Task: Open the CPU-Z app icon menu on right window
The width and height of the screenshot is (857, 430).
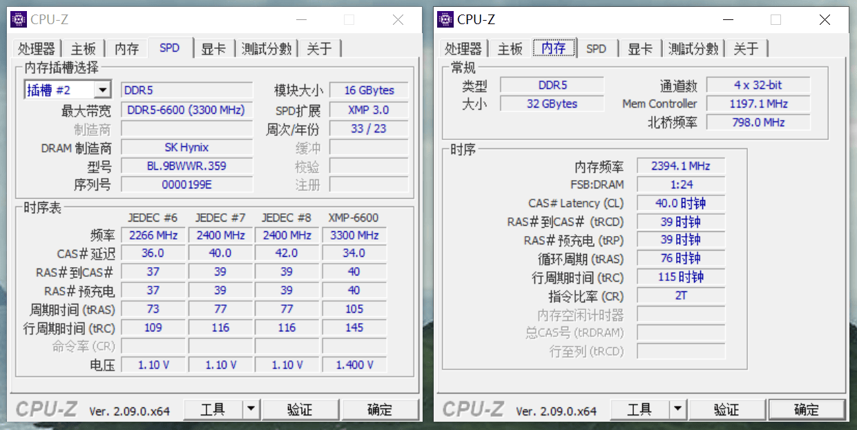Action: 444,19
